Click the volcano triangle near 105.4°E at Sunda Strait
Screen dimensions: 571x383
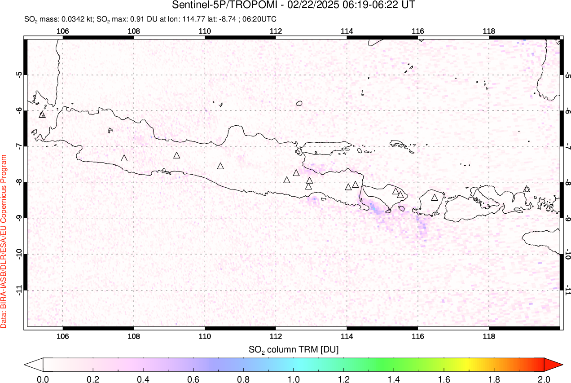43,114
